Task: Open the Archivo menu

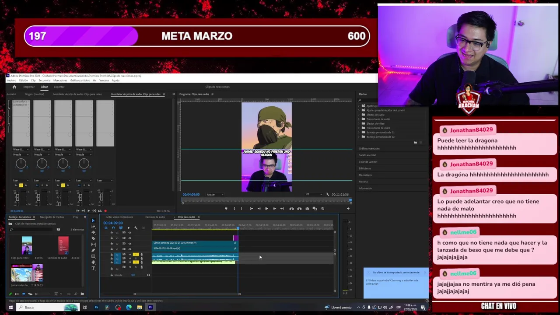Action: (11, 80)
